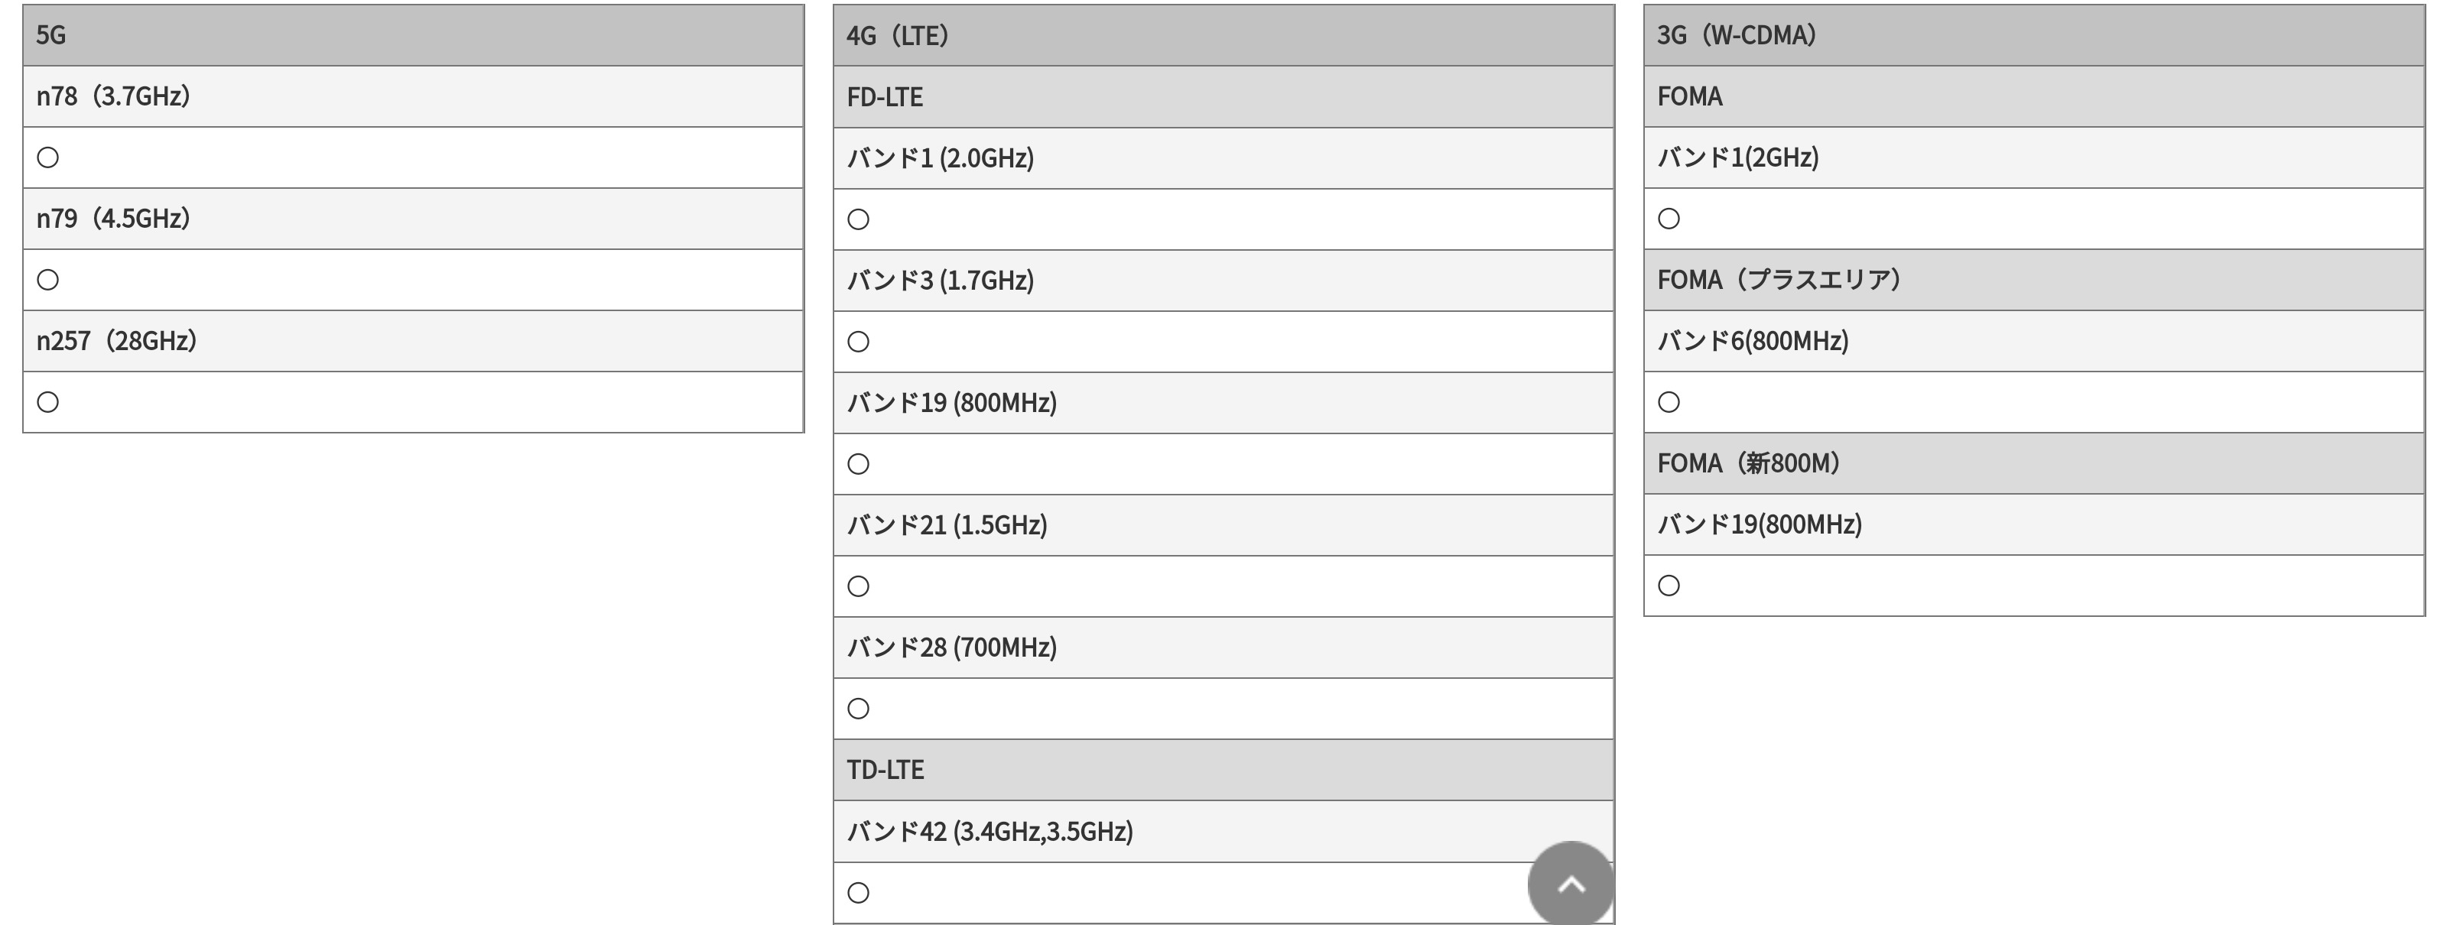Click the circle mark under n257 (28GHz)
Screen dimensions: 2447x925
click(x=47, y=403)
